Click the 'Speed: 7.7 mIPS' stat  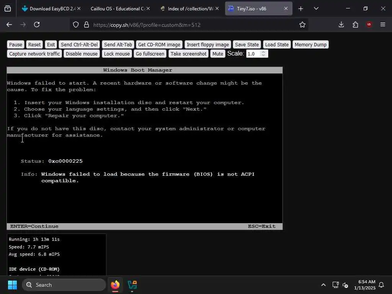click(x=29, y=247)
